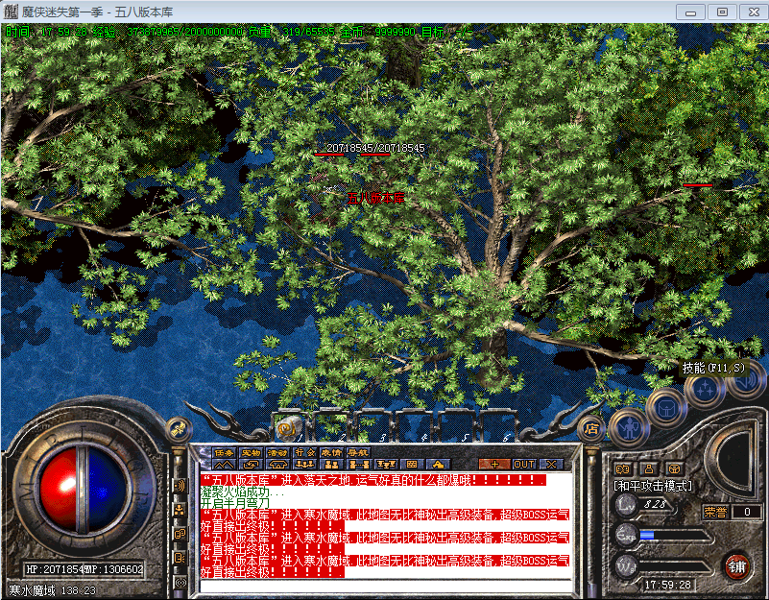Click the single-person icon above attack mode
This screenshot has height=600, width=769.
[x=649, y=469]
